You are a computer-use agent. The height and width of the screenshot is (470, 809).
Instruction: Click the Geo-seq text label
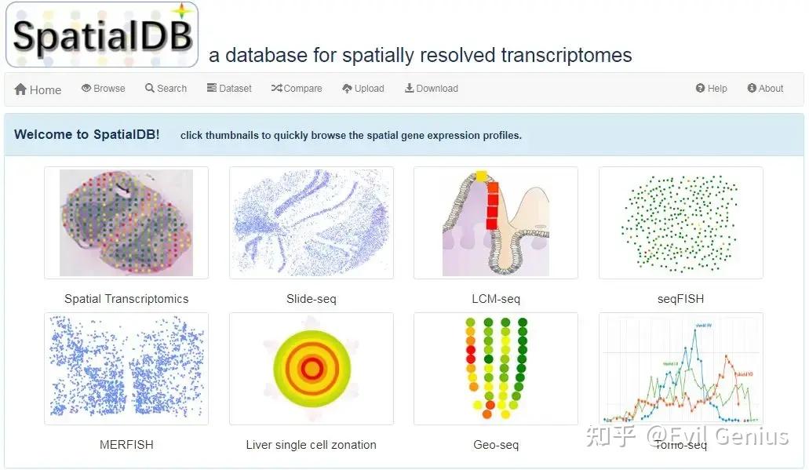[496, 445]
